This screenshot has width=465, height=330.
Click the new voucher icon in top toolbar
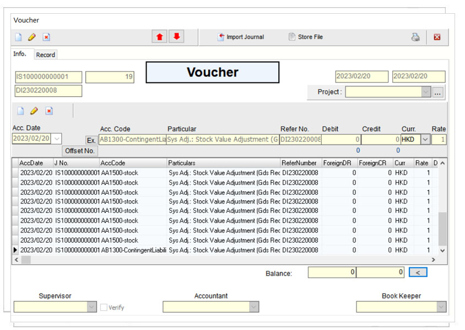click(19, 37)
